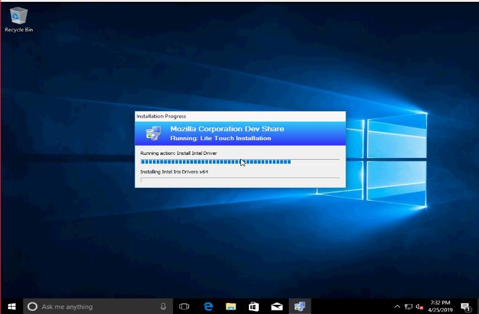The width and height of the screenshot is (479, 314).
Task: Click the computer icon in the installer banner
Action: [x=154, y=133]
